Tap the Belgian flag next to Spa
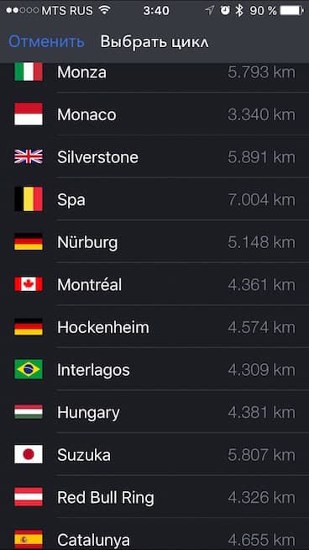The height and width of the screenshot is (550, 309). click(x=29, y=199)
